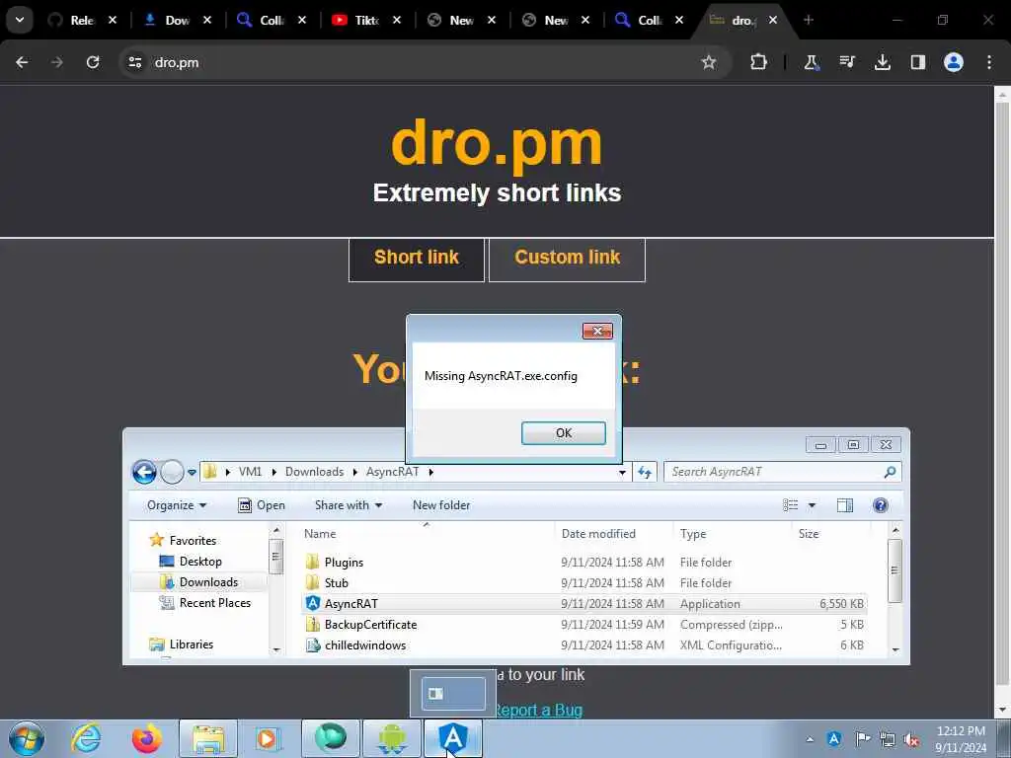Select the Plugins folder

coord(344,562)
